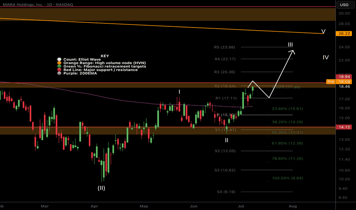Click the 18.46 price axis value
Screen dimensions: 356x210
coord(344,87)
